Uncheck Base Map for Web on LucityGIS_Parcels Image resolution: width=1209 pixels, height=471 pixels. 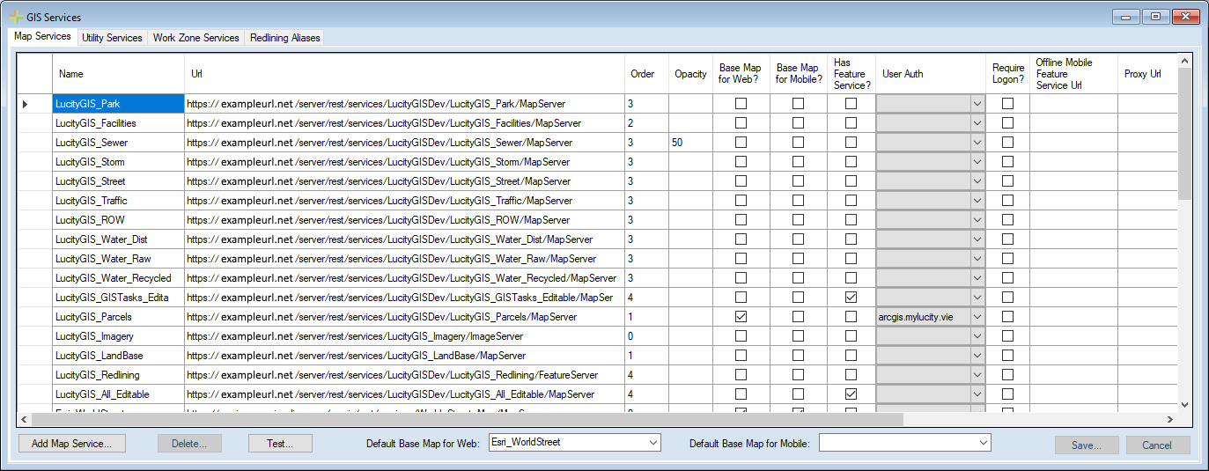click(741, 317)
